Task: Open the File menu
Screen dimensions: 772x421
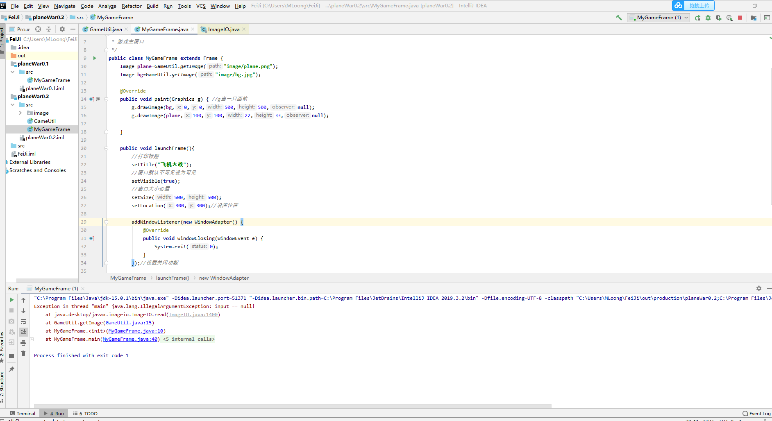Action: (15, 6)
